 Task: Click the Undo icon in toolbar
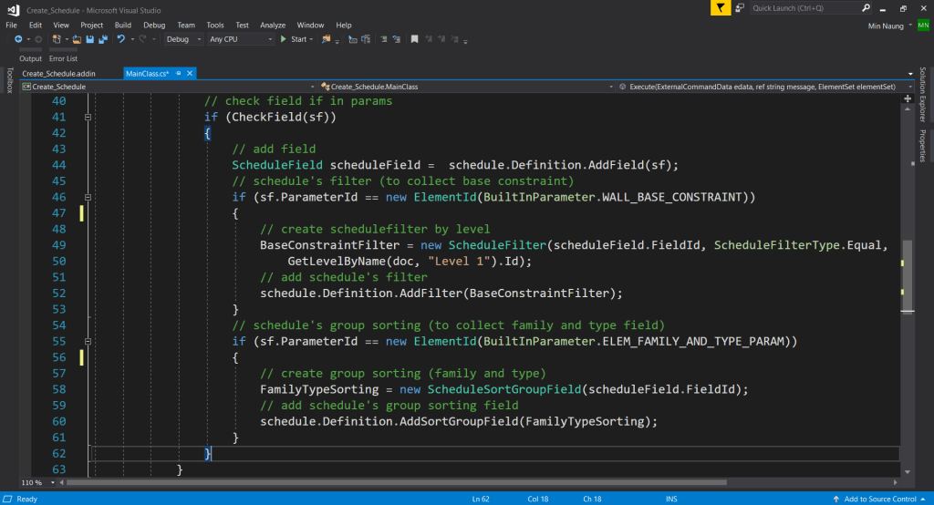(120, 39)
